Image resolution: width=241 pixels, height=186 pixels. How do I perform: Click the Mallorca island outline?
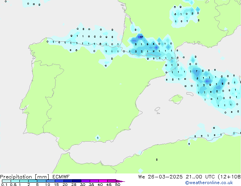pyautogui.click(x=176, y=99)
